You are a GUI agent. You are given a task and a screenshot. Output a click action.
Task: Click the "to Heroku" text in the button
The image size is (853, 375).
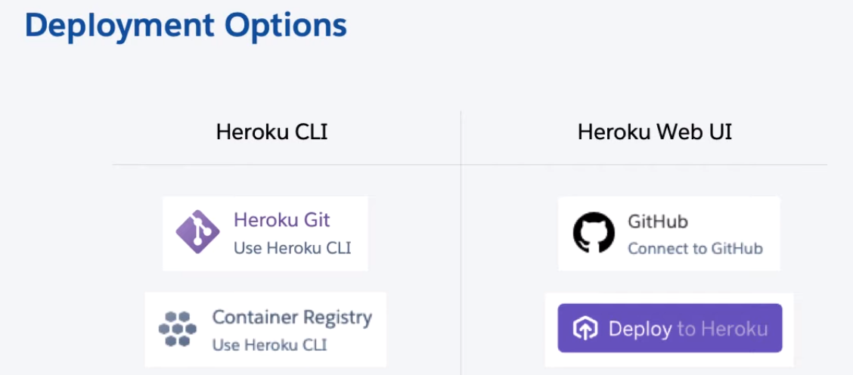pyautogui.click(x=722, y=329)
